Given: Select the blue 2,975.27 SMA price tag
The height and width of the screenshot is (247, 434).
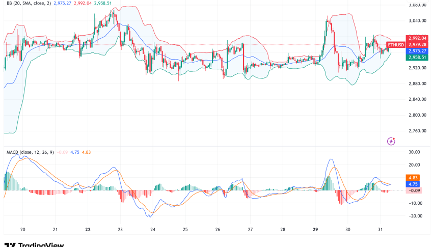Looking at the screenshot, I should [417, 51].
